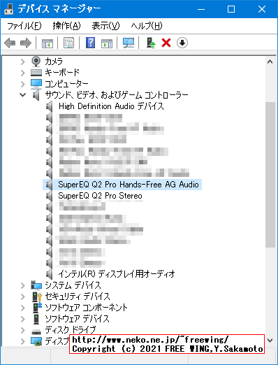Click speaker icon beside SuperEQ Q2 Pro Stereo

tap(49, 196)
